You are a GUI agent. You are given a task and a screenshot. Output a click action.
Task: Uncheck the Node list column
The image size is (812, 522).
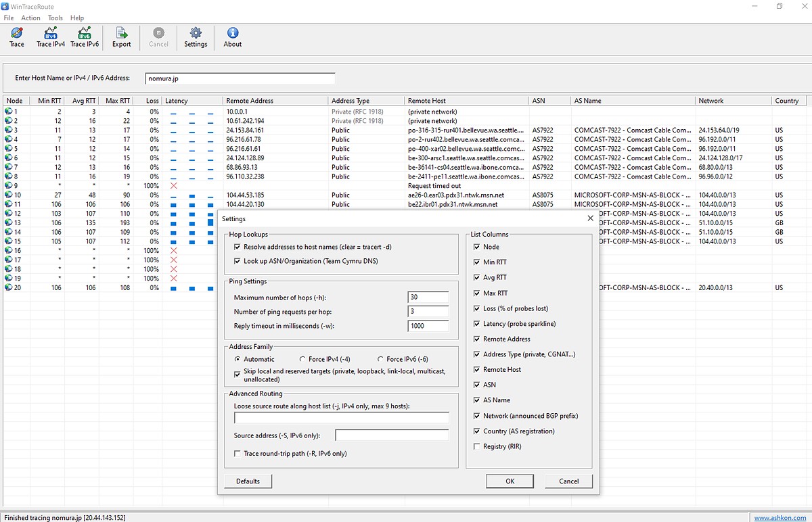[x=477, y=247]
